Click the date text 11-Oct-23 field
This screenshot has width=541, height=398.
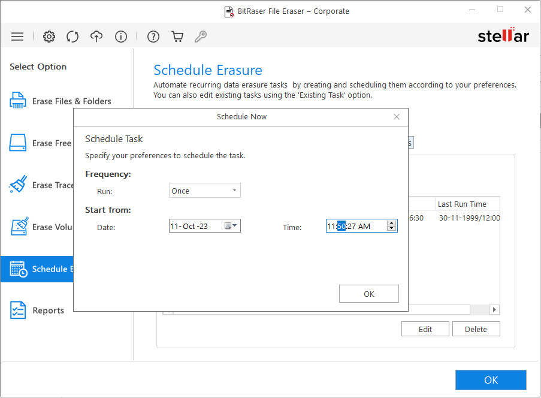point(189,227)
